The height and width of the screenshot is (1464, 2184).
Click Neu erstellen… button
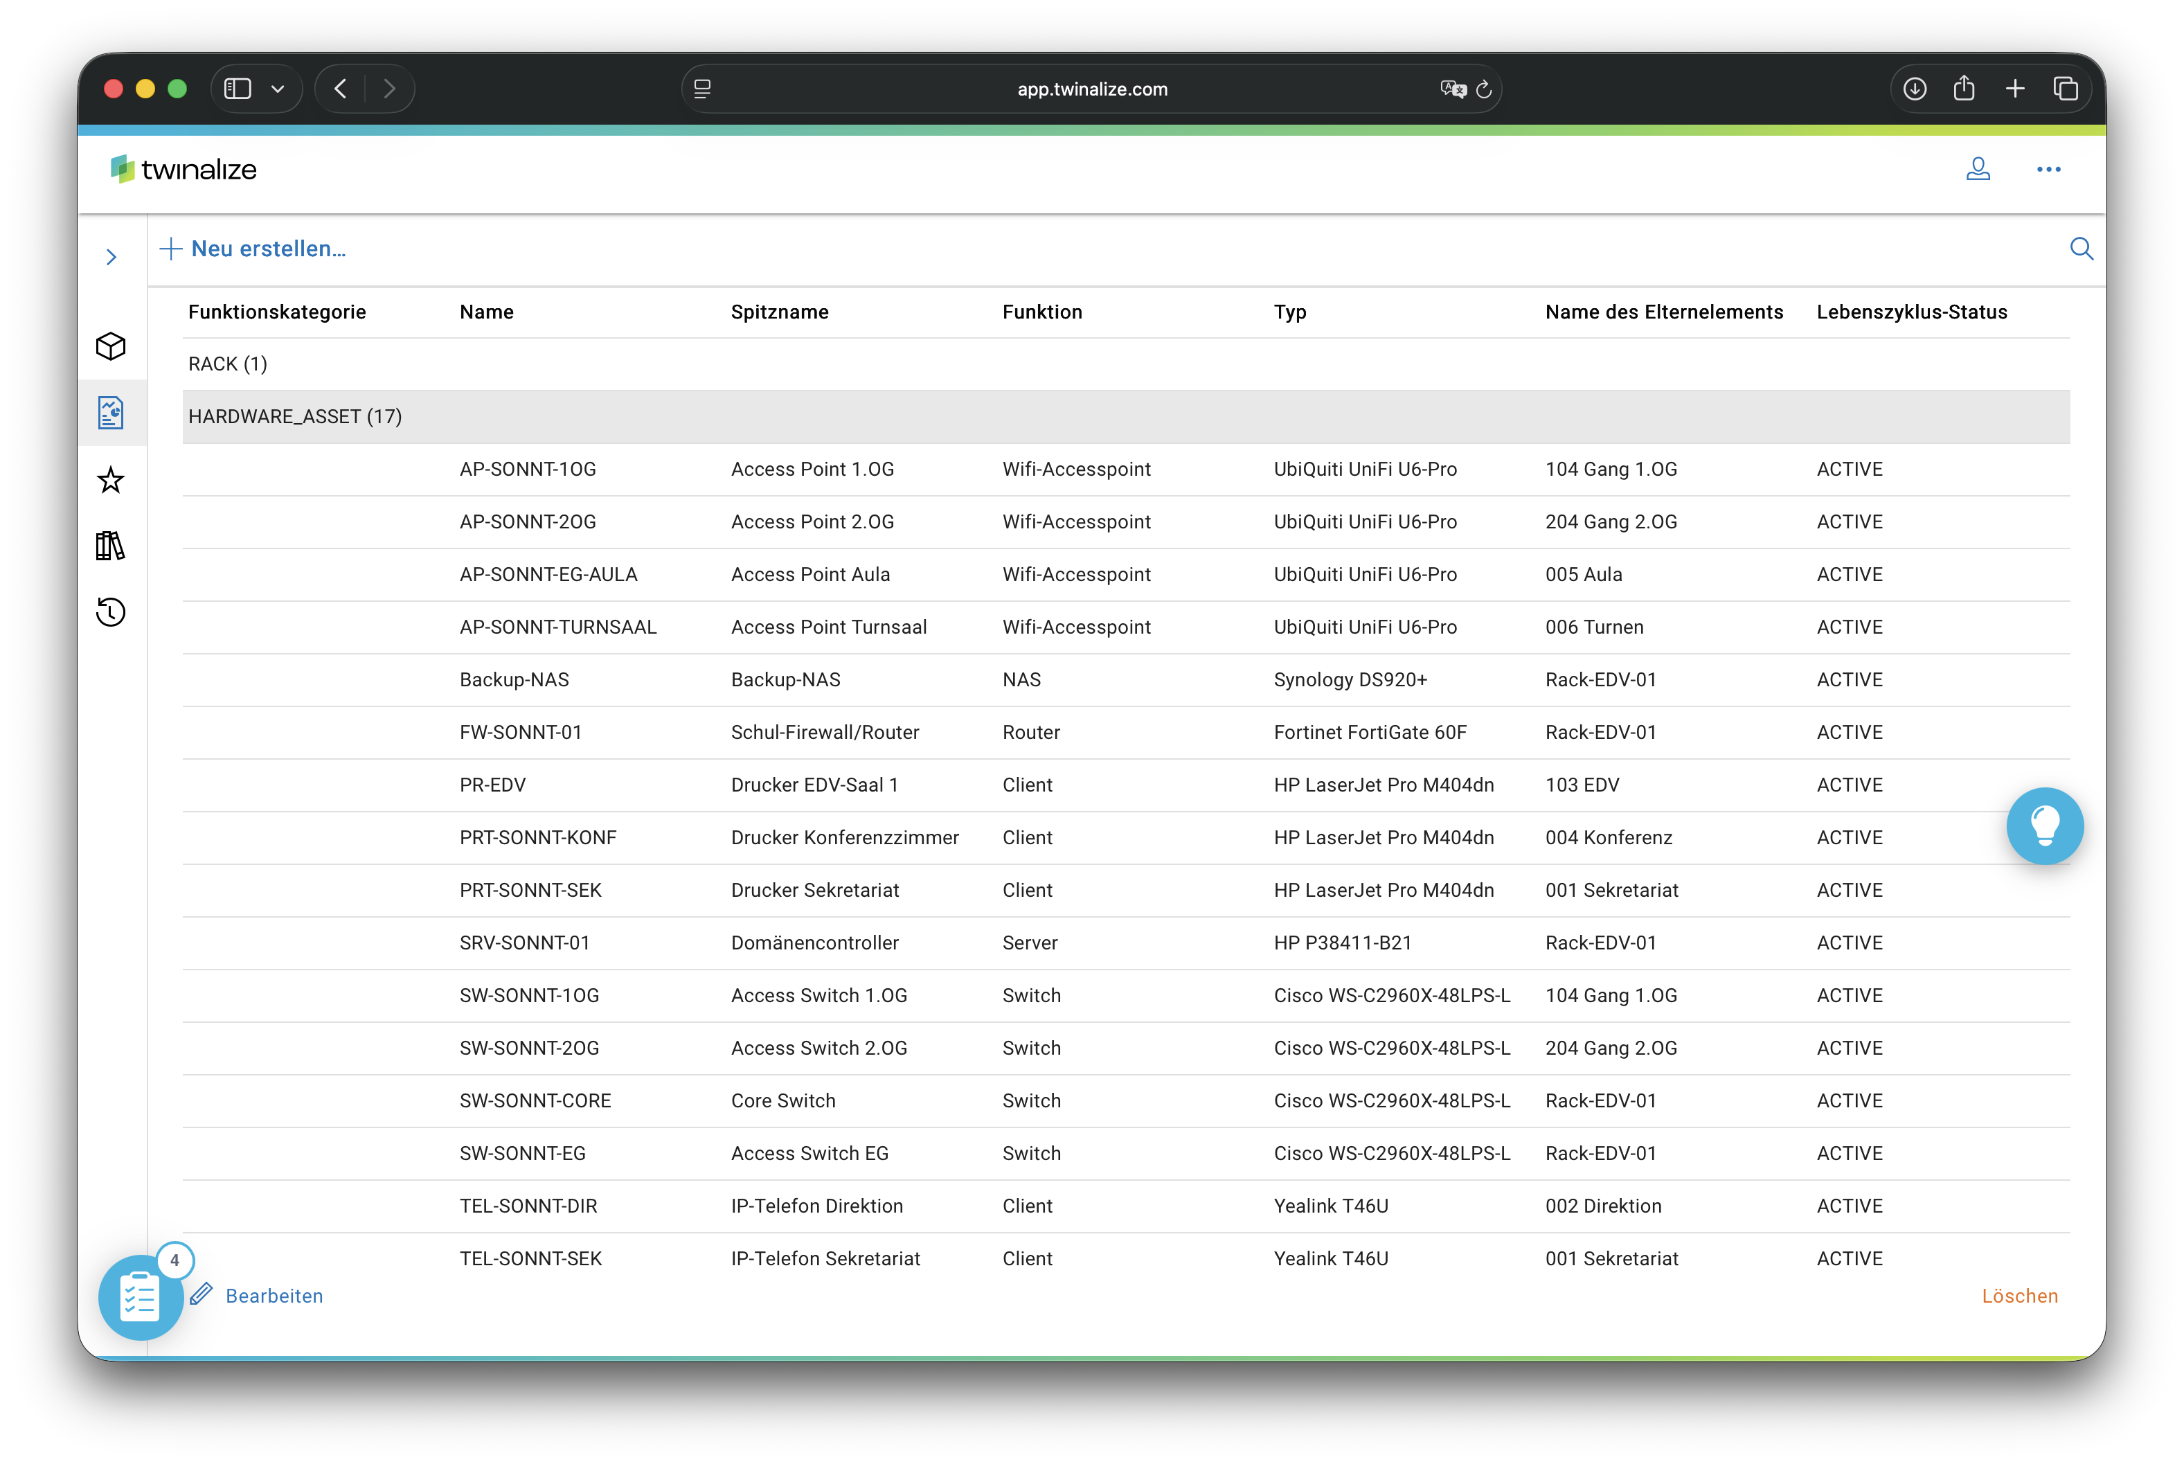(254, 249)
